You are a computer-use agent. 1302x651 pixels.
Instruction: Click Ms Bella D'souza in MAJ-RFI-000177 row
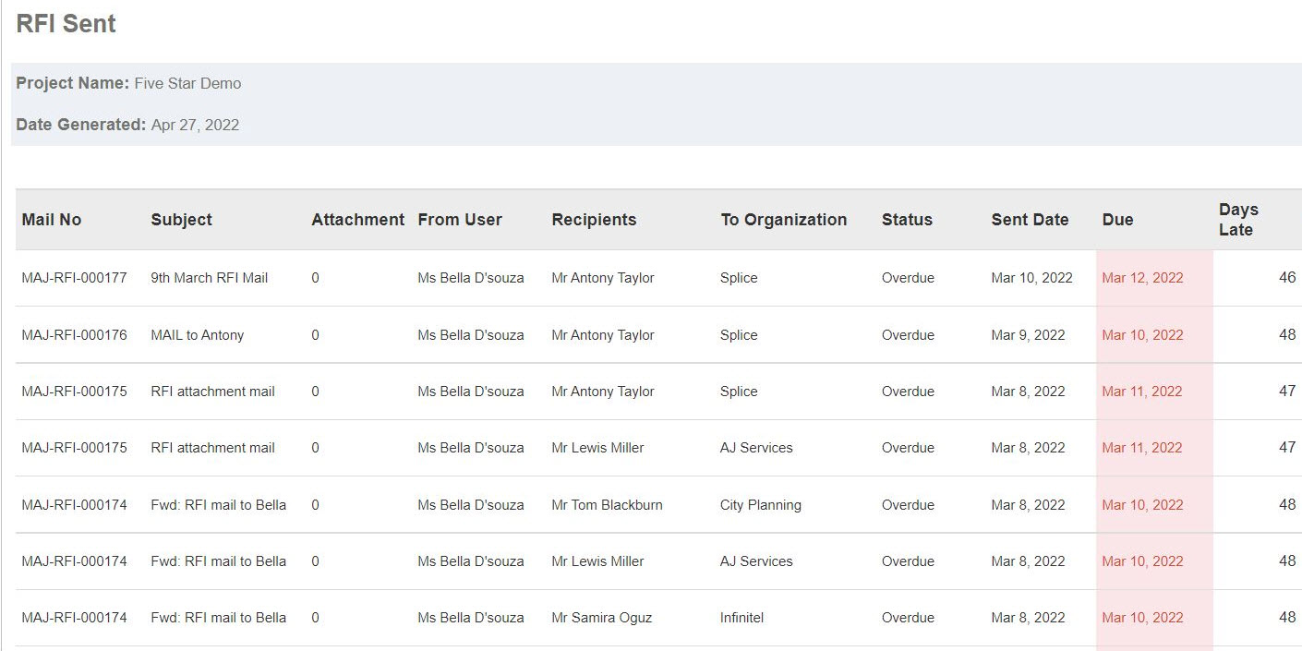[x=471, y=278]
